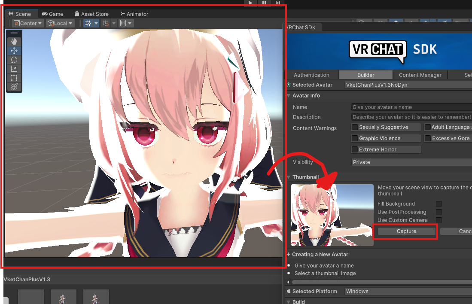Open the Center pivot dropdown
Screen dimensions: 472x304
(27, 23)
